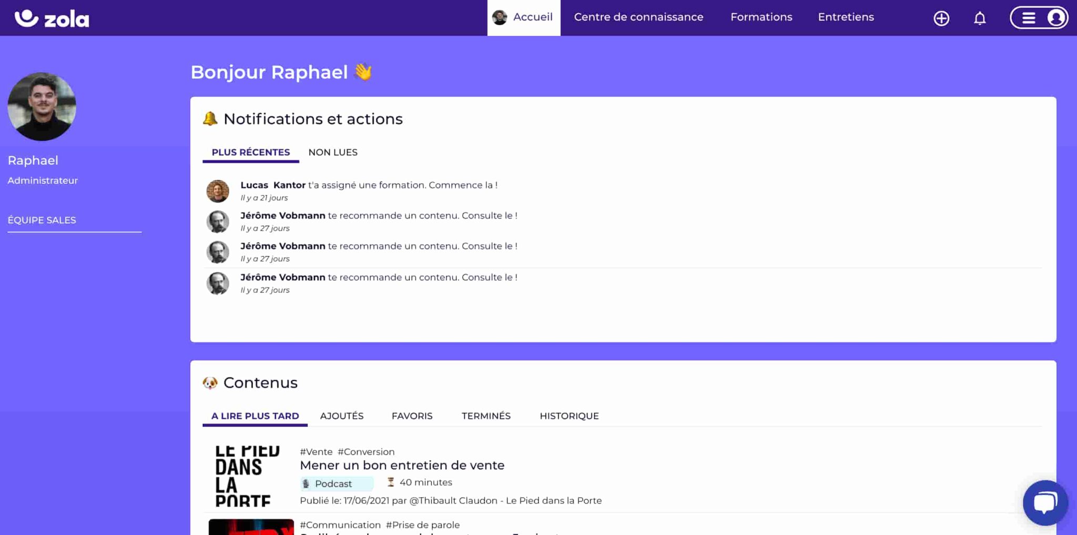Open the chat support bubble
The height and width of the screenshot is (535, 1077).
coord(1044,502)
